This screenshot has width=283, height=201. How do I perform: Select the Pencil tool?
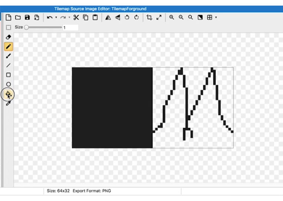9,47
